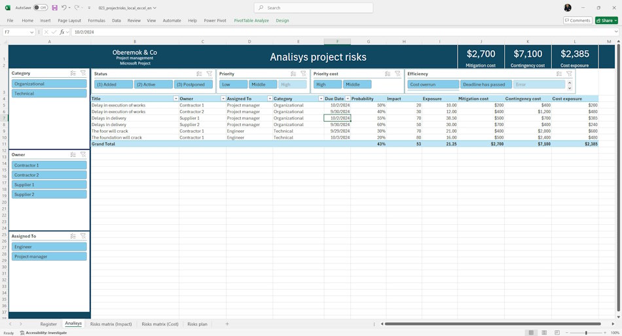Click the formula bar input
Viewport: 622px width, 336px height.
pyautogui.click(x=341, y=32)
